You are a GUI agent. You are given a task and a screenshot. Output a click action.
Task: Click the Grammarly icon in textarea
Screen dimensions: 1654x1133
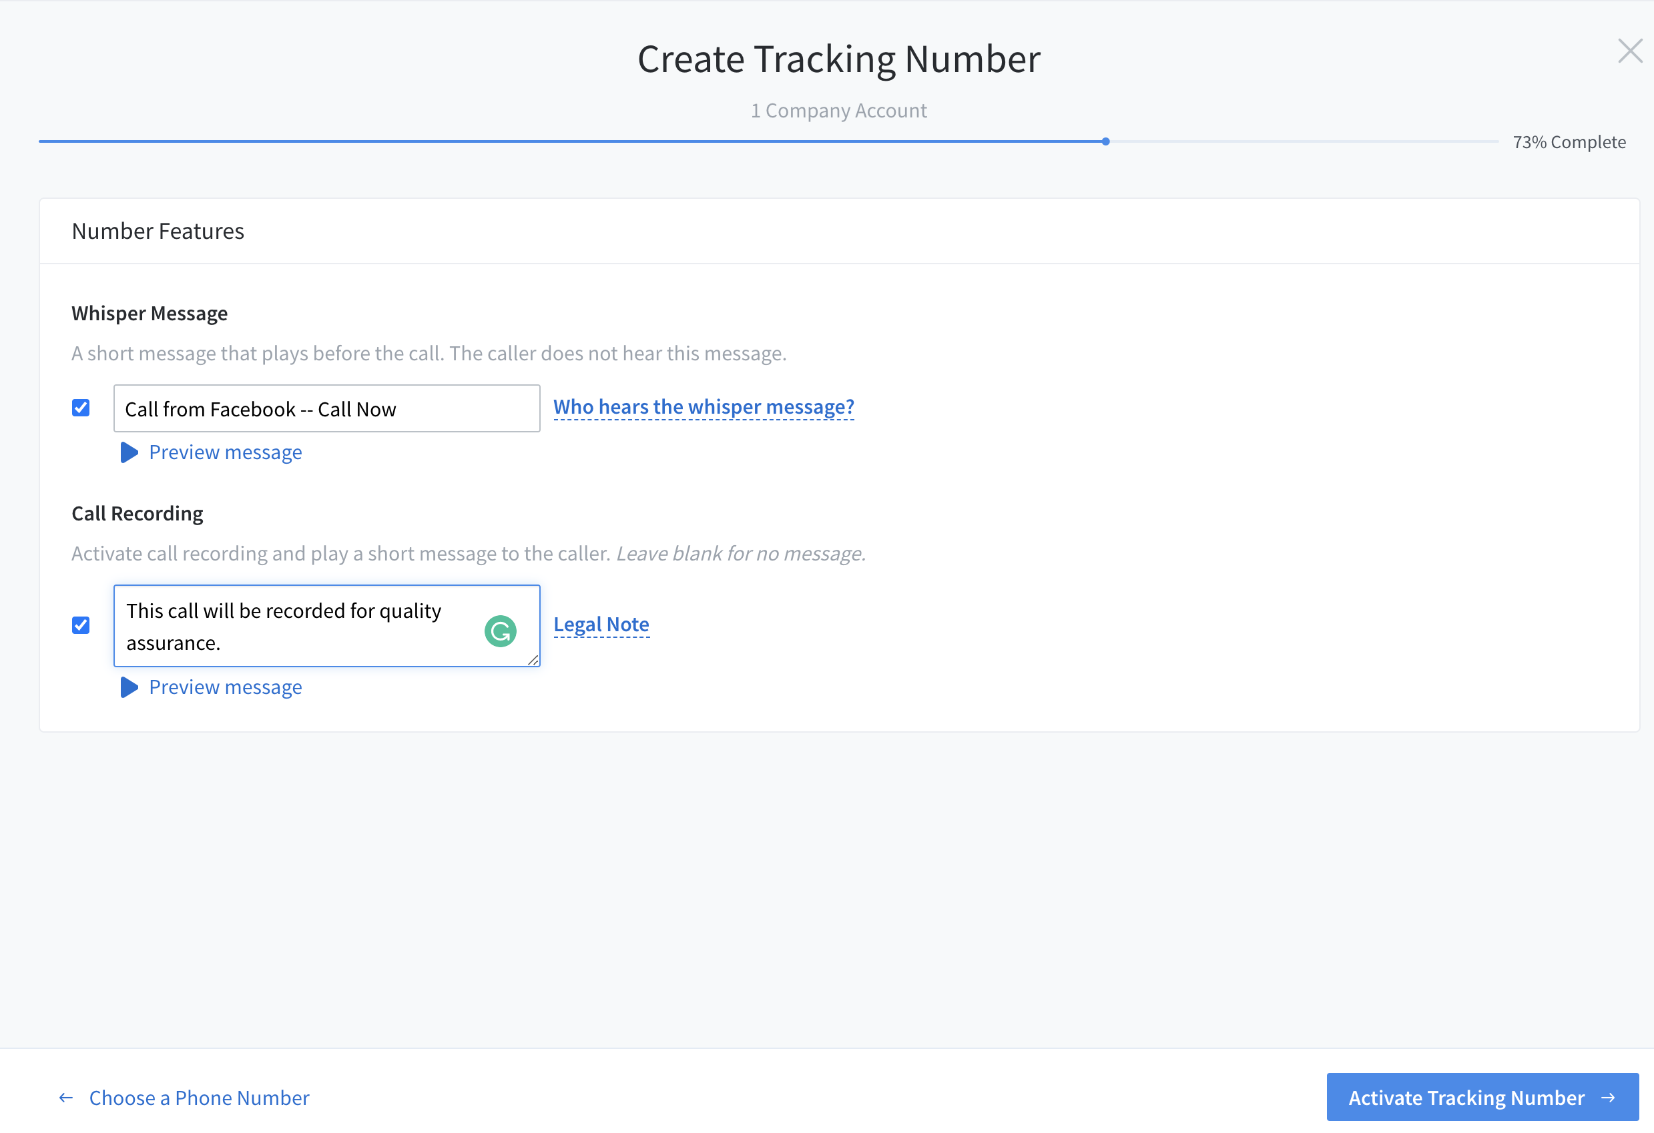click(501, 631)
